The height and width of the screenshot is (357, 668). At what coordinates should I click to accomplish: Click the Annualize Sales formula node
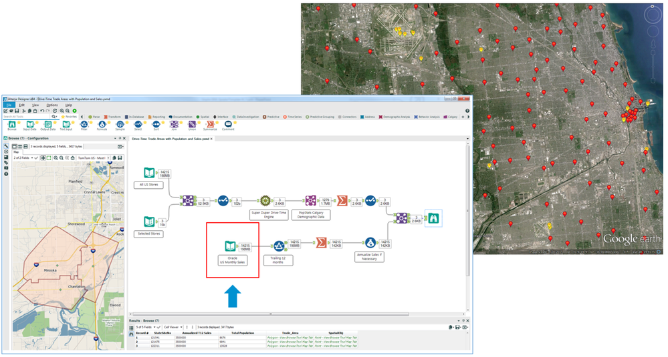tap(370, 243)
